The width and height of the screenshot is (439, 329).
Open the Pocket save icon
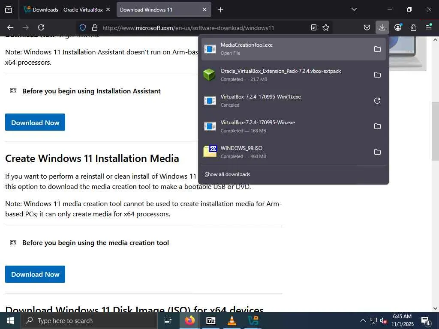pyautogui.click(x=367, y=27)
